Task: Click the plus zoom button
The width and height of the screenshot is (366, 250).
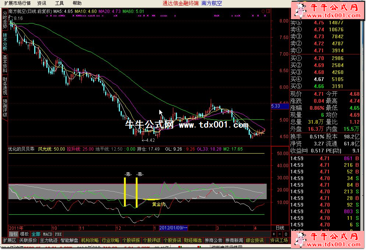Action: pos(274,234)
